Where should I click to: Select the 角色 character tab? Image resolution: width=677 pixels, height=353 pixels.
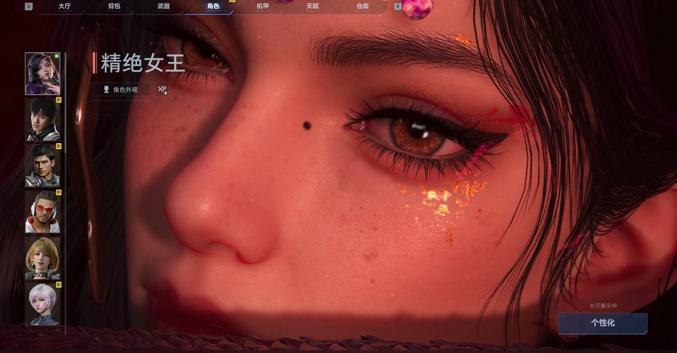(x=213, y=6)
